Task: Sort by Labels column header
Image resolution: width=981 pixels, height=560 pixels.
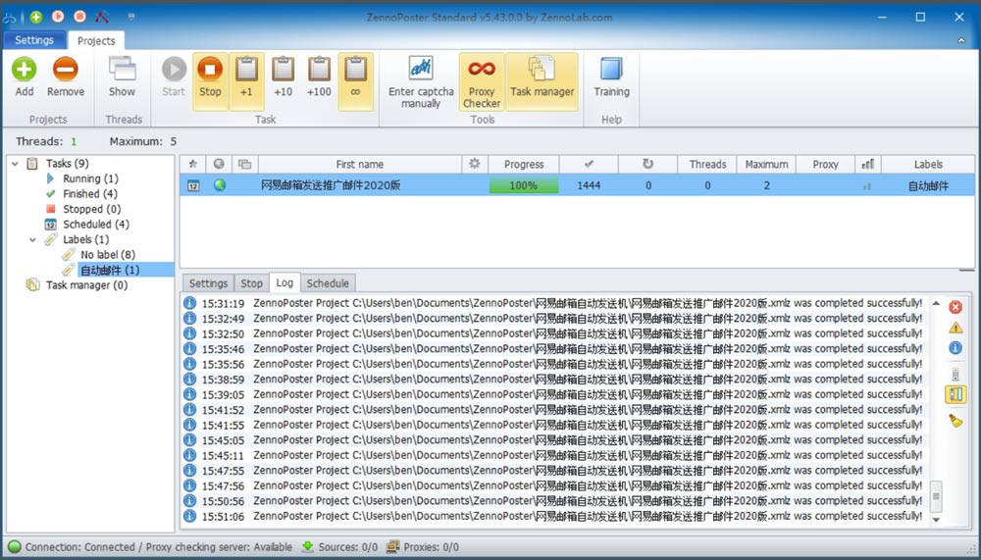Action: tap(928, 164)
